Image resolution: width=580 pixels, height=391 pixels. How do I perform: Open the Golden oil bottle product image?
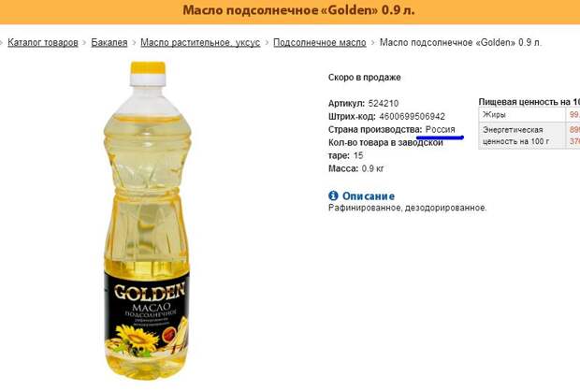click(x=147, y=221)
